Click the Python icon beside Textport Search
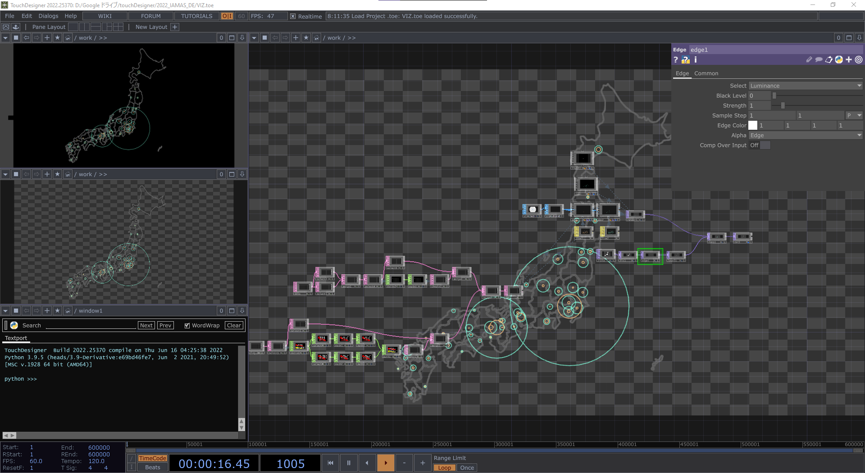This screenshot has height=473, width=865. pos(14,325)
